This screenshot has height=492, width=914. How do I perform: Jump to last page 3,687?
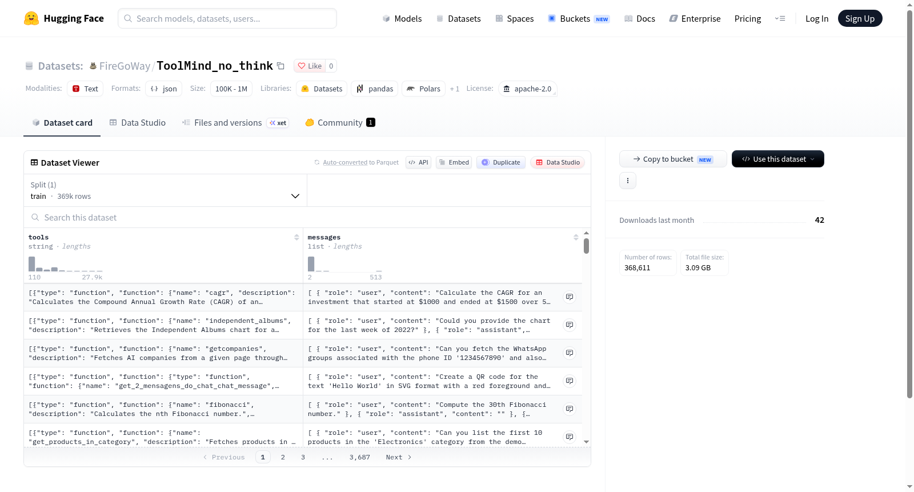pos(360,457)
